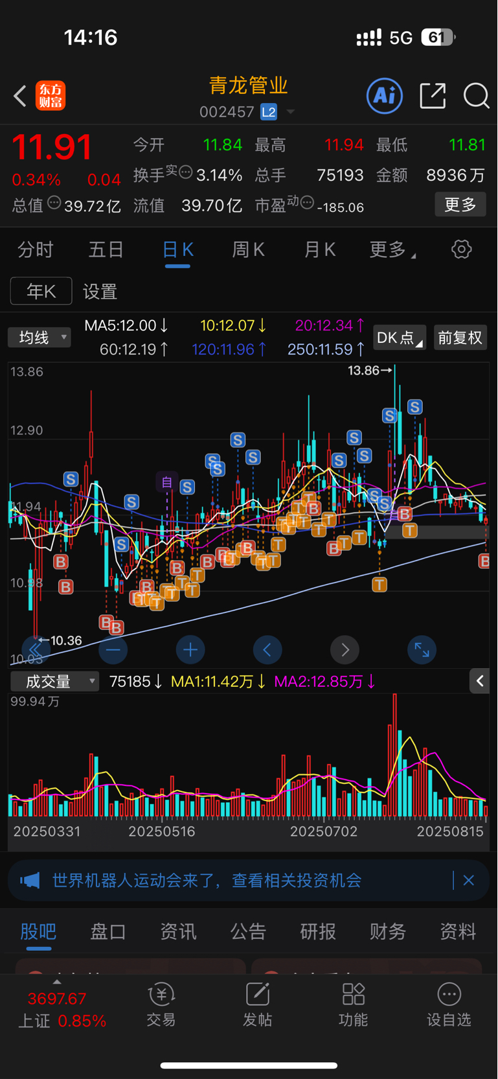Image resolution: width=498 pixels, height=1079 pixels.
Task: Open the Ai assistant icon
Action: tap(385, 96)
